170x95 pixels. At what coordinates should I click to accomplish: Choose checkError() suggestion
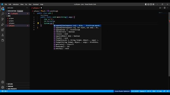click(77, 32)
